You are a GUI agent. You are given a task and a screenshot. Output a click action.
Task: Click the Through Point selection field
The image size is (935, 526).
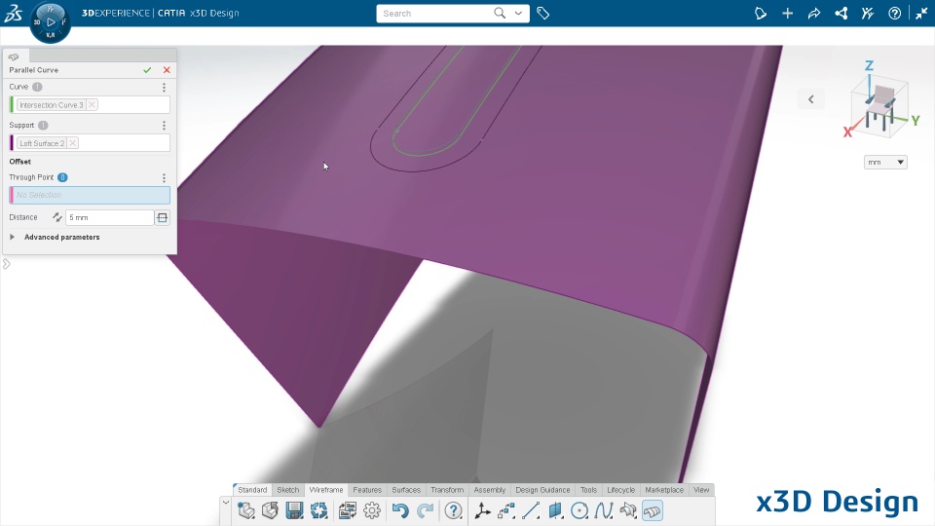point(90,195)
